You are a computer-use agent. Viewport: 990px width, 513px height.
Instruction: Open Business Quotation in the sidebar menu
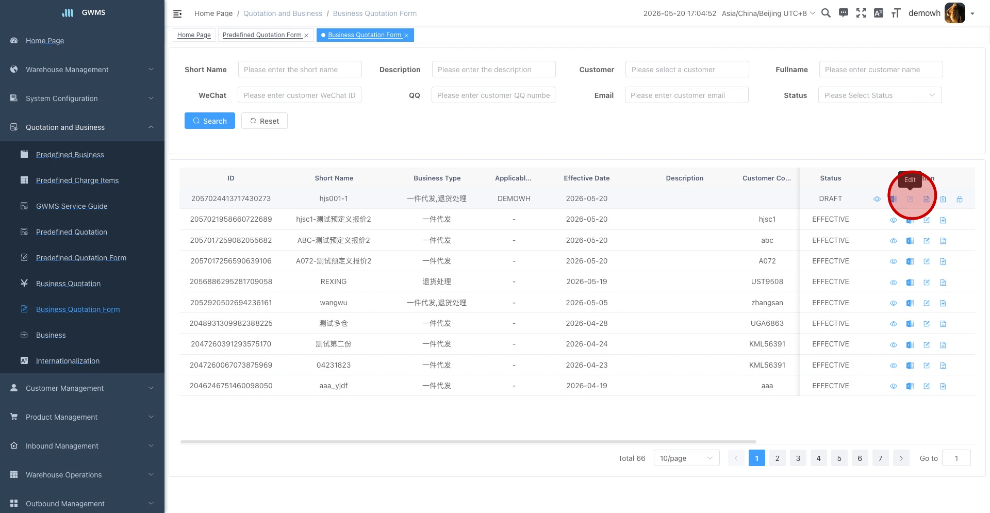69,284
